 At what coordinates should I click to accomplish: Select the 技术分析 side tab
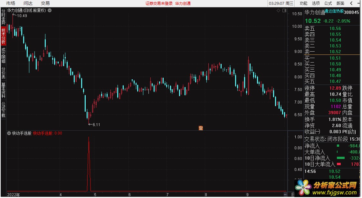(x=4, y=36)
